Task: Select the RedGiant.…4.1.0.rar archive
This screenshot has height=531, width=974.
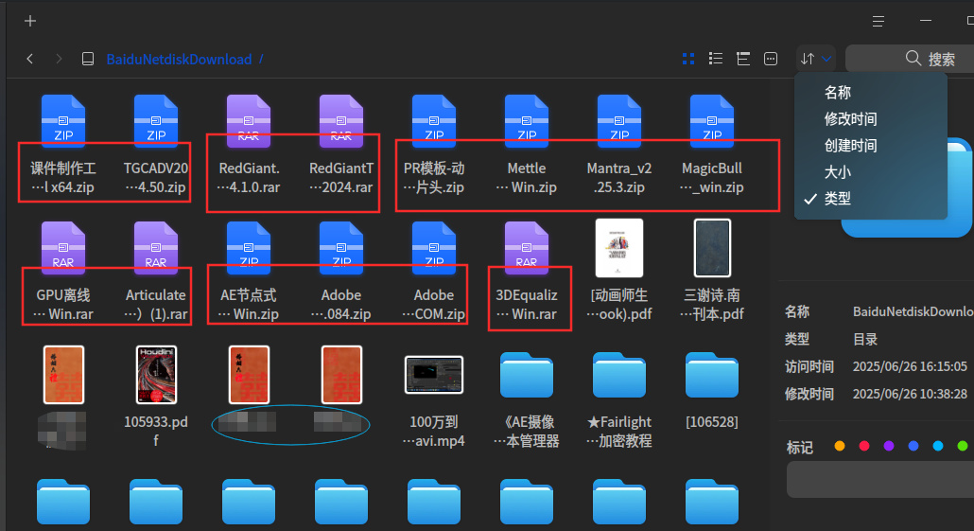Action: pyautogui.click(x=249, y=145)
